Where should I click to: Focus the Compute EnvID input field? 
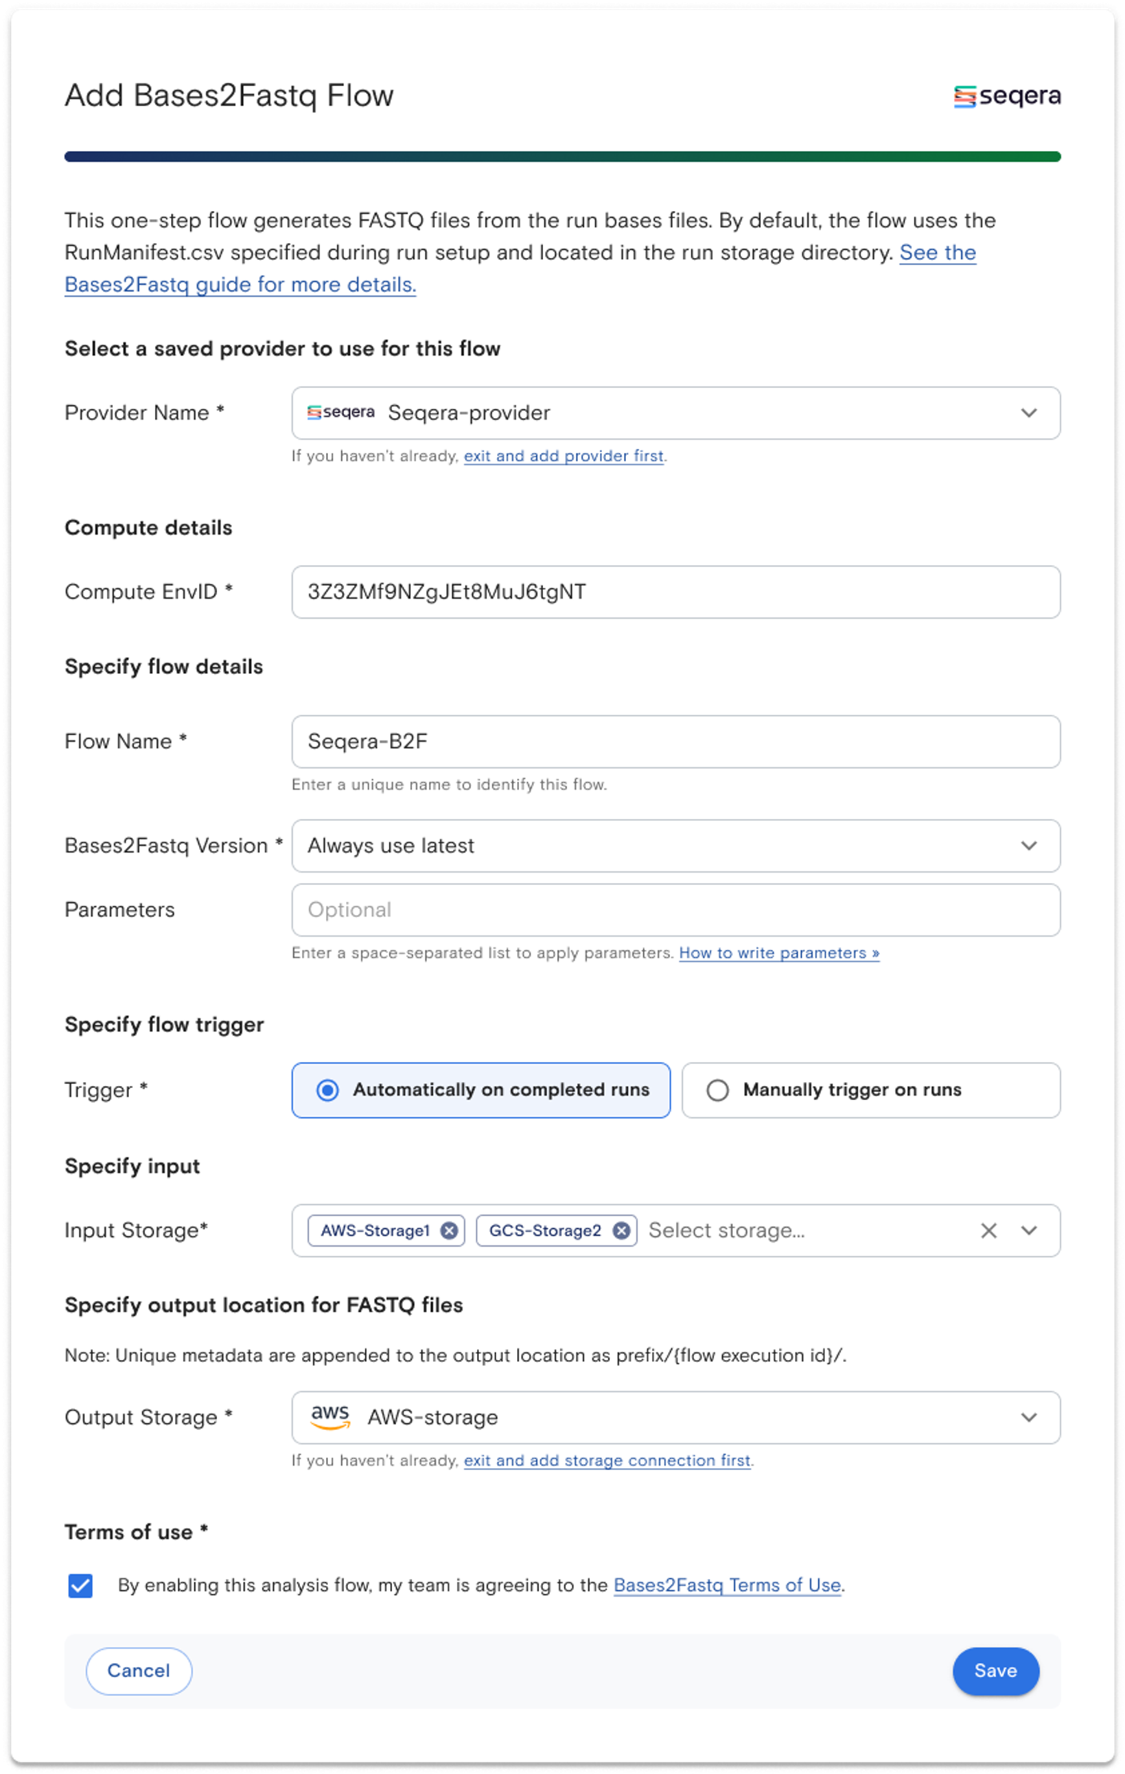tap(675, 592)
